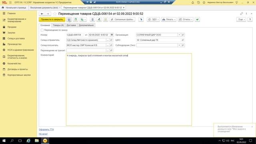Switch to the Дополнительно tab
This screenshot has width=256, height=144.
86,25
